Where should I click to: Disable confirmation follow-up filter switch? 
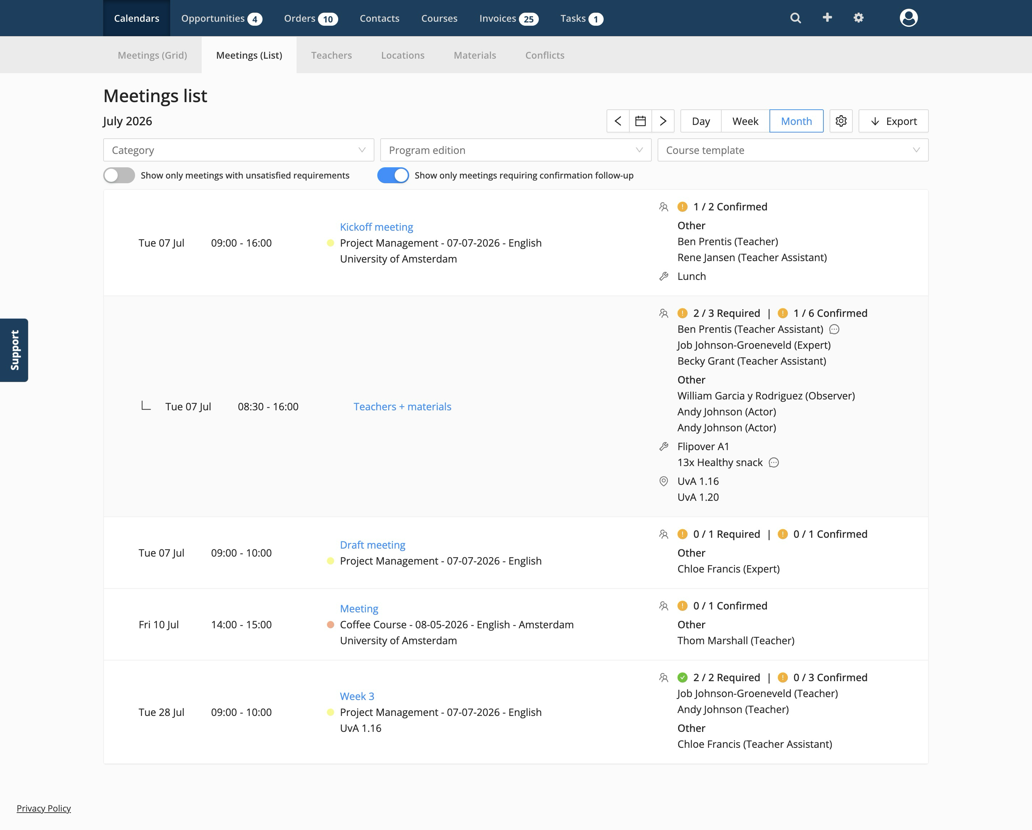[393, 175]
